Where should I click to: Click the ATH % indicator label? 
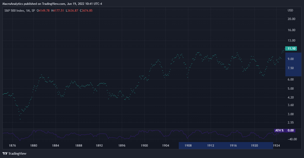coord(279,130)
